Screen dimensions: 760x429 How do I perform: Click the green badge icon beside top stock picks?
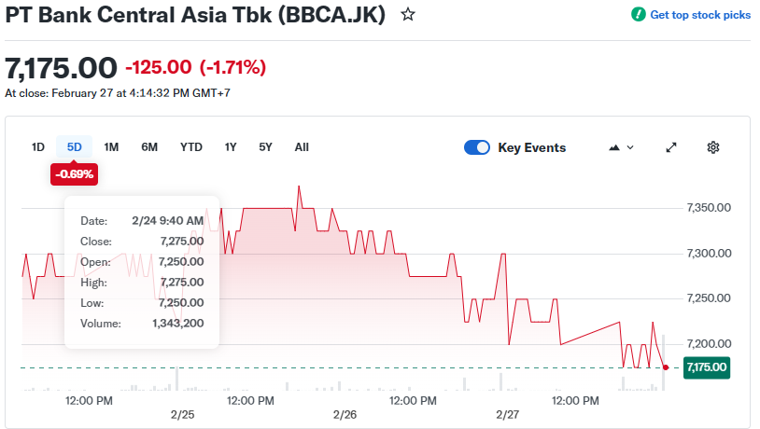pyautogui.click(x=639, y=15)
